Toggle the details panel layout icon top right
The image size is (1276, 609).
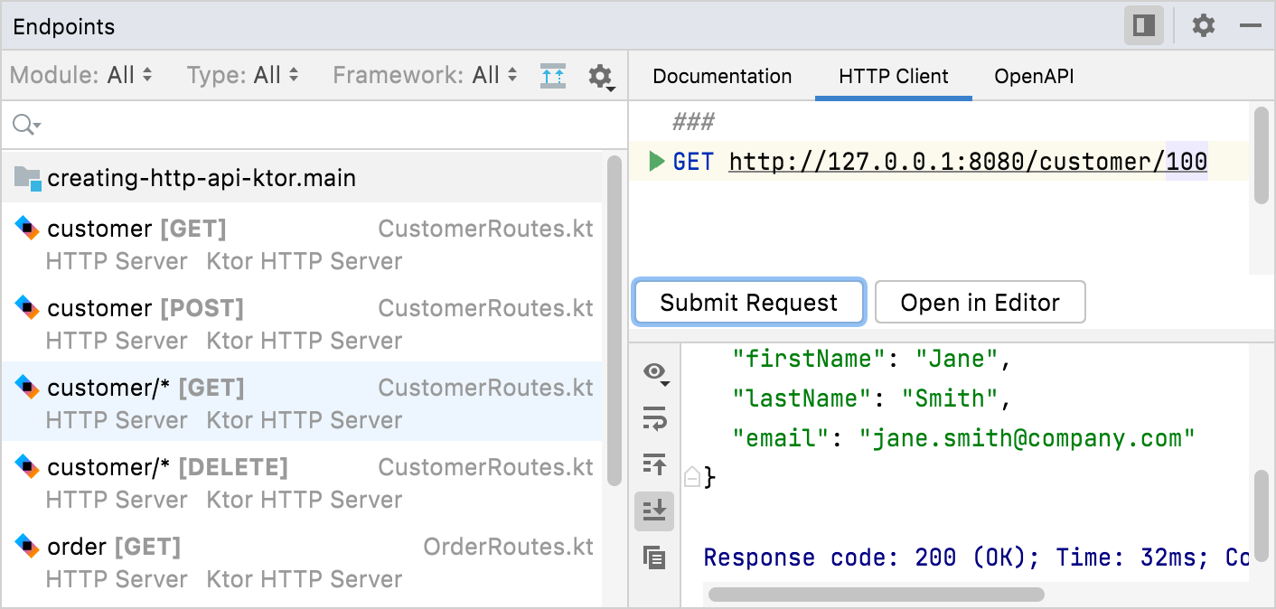tap(1144, 25)
